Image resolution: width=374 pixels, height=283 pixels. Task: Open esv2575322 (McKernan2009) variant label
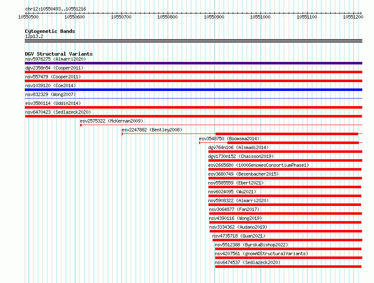[x=111, y=121]
